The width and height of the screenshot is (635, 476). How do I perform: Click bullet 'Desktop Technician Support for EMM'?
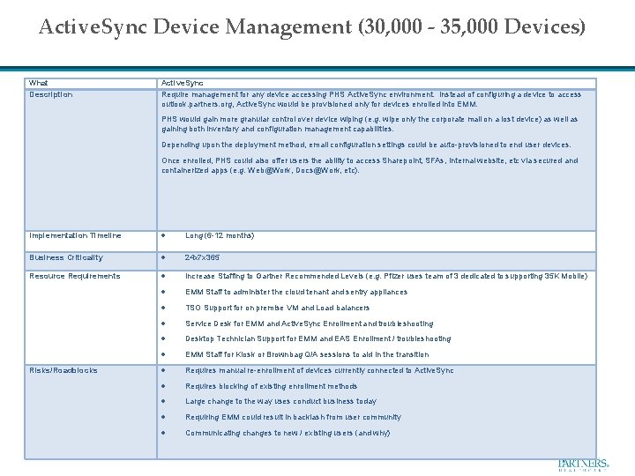coord(317,338)
